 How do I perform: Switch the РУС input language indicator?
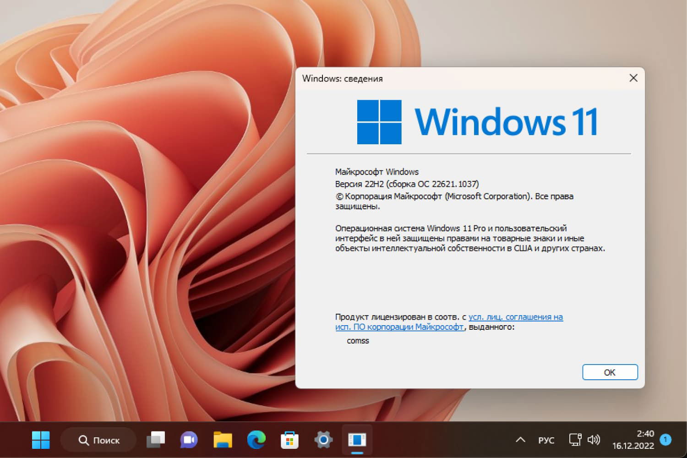[546, 441]
